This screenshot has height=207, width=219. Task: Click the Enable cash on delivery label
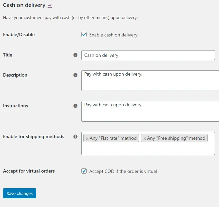(113, 35)
